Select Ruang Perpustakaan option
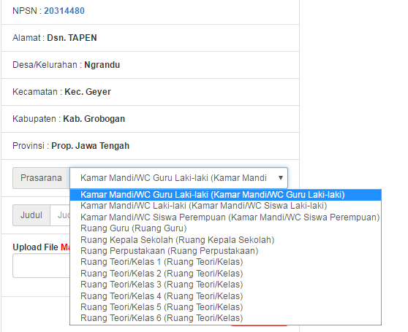Screen dimensions: 408x332 [226, 251]
